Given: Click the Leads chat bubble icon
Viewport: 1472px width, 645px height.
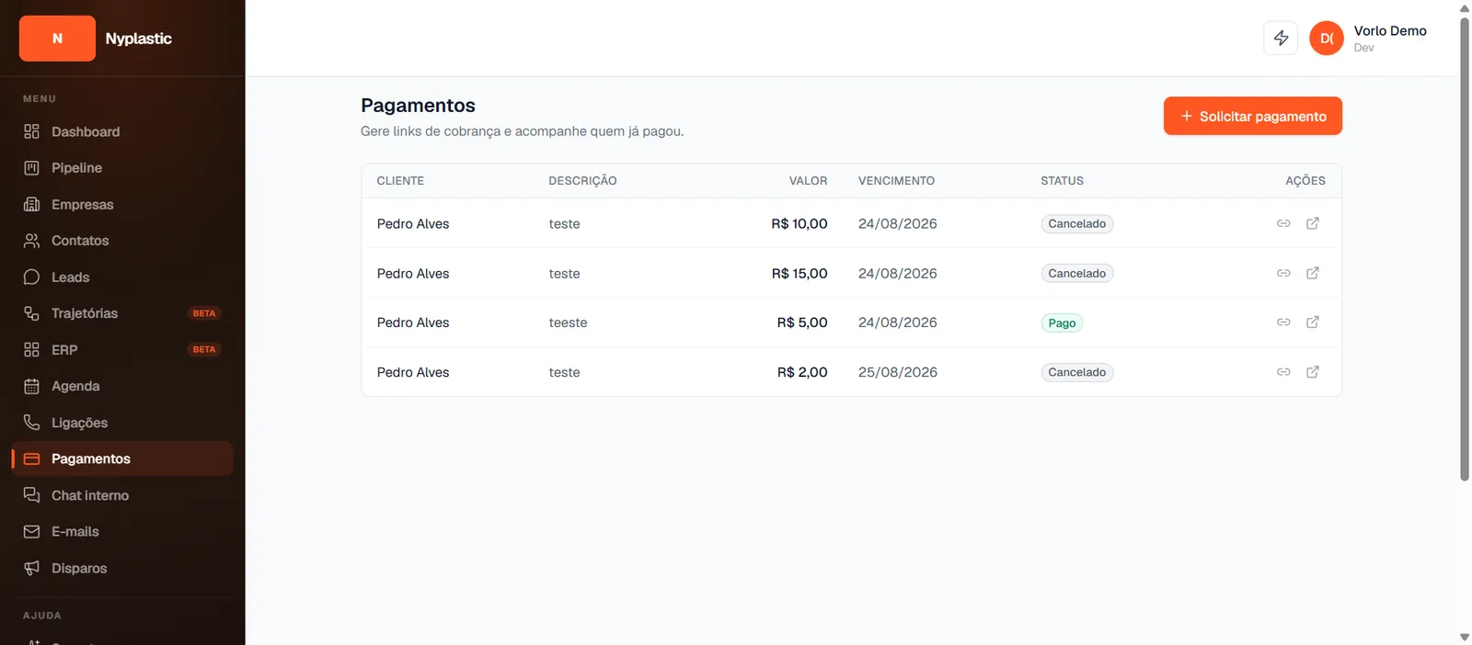Looking at the screenshot, I should 31,277.
